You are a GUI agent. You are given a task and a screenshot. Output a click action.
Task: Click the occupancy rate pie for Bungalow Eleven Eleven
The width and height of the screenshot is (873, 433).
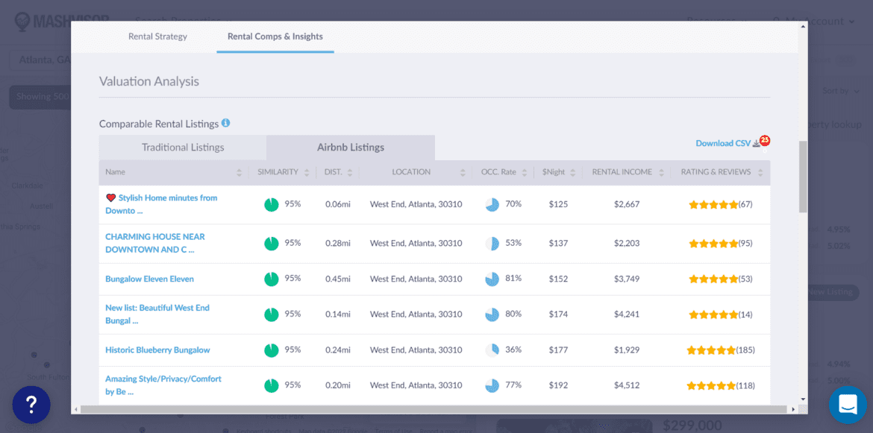pos(492,278)
